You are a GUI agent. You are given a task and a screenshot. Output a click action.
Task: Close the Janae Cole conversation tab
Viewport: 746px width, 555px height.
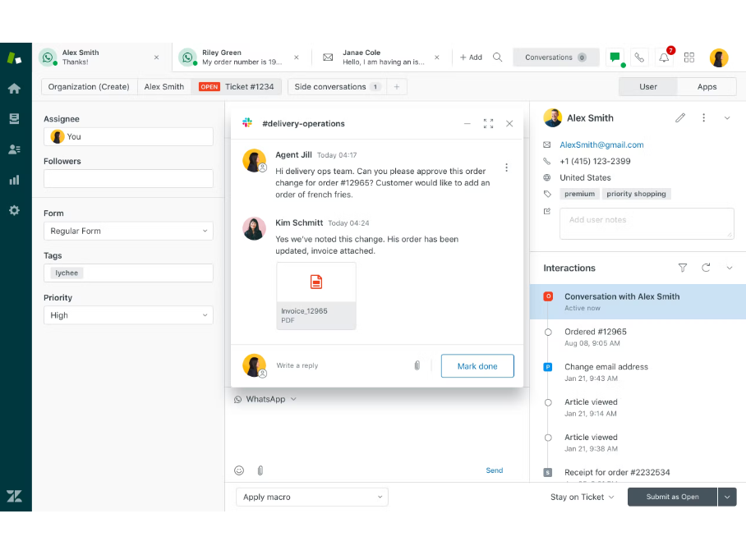[x=437, y=57]
